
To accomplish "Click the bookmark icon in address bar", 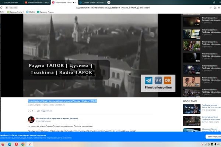I will 219,8.
